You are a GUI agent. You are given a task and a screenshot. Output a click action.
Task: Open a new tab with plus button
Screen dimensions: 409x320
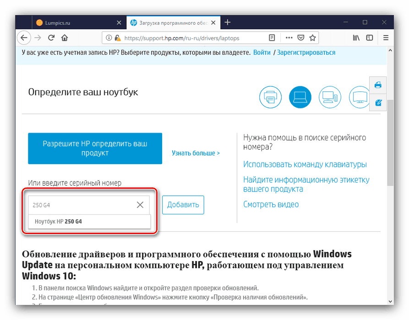click(x=228, y=23)
